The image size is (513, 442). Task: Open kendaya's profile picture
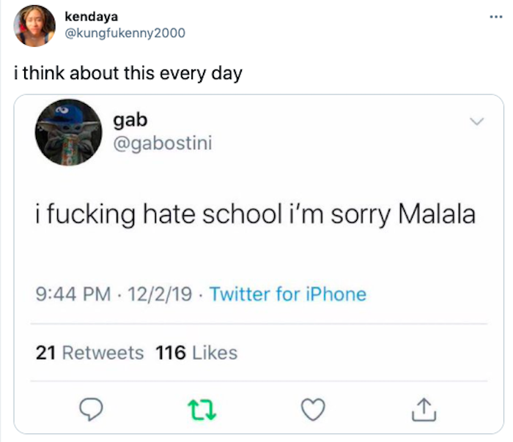[34, 26]
